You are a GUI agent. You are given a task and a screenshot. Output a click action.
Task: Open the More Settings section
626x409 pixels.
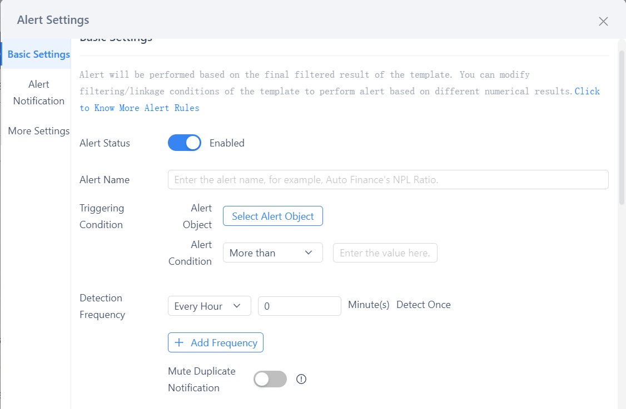coord(38,131)
